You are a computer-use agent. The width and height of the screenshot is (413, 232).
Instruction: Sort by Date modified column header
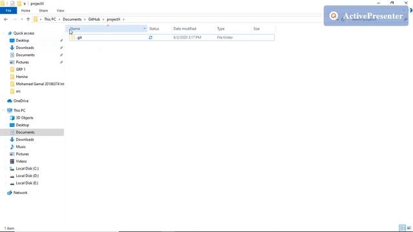click(185, 28)
